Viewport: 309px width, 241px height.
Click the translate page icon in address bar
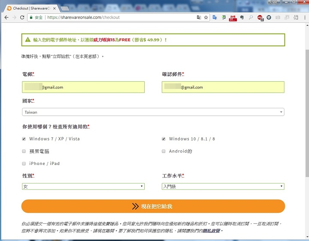[x=199, y=18]
